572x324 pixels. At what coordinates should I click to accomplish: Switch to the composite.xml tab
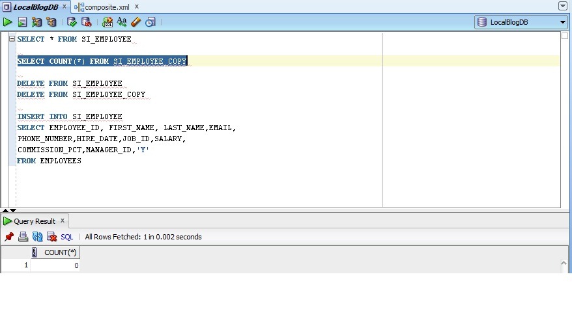pos(106,7)
